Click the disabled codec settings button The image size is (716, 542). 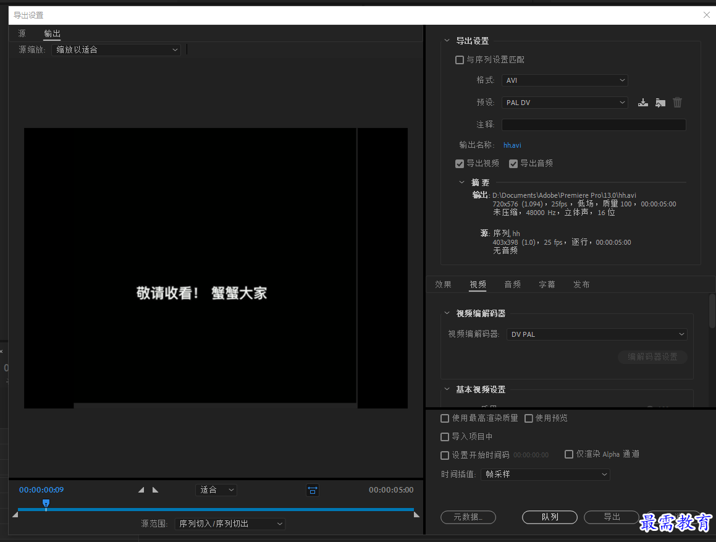coord(652,357)
